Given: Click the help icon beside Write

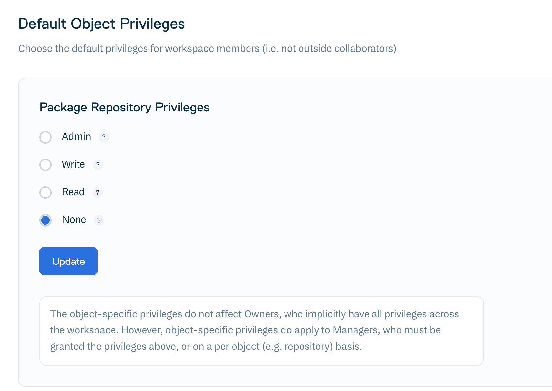Looking at the screenshot, I should tap(98, 165).
